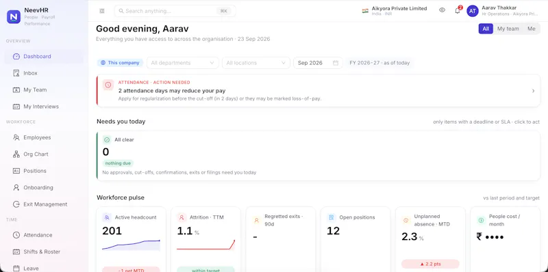Screen dimensions: 548x272
Task: Open Attendance clock icon in sidebar
Action: (x=16, y=235)
